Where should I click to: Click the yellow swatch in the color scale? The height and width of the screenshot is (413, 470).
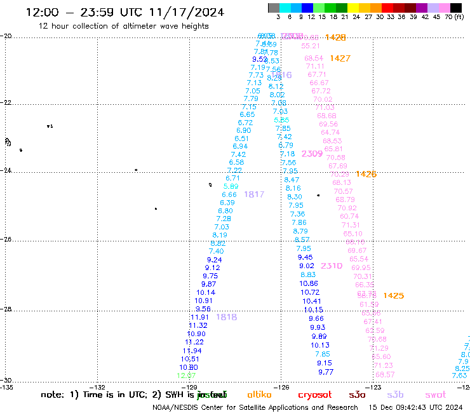click(x=353, y=8)
